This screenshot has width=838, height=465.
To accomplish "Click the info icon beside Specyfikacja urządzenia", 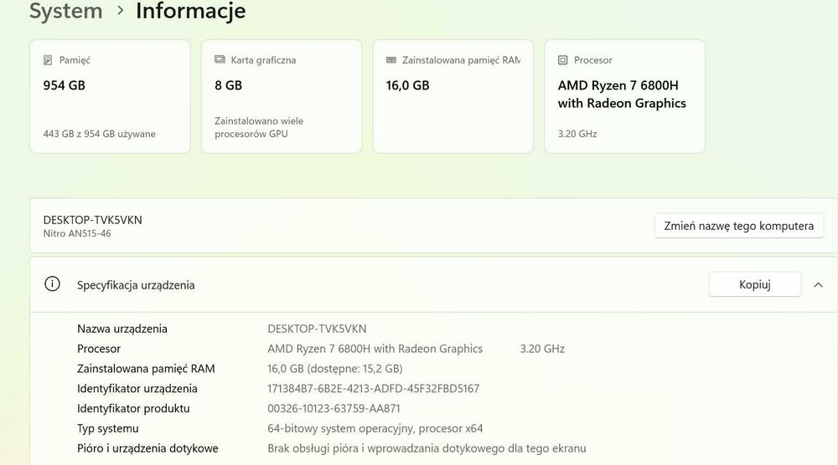I will (x=52, y=284).
